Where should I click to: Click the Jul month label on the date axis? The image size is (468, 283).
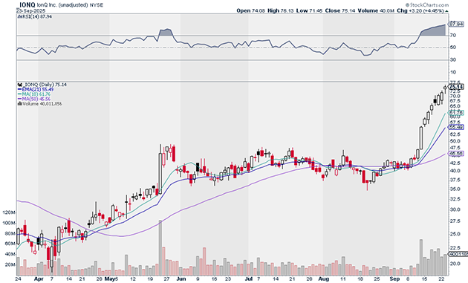pos(249,279)
